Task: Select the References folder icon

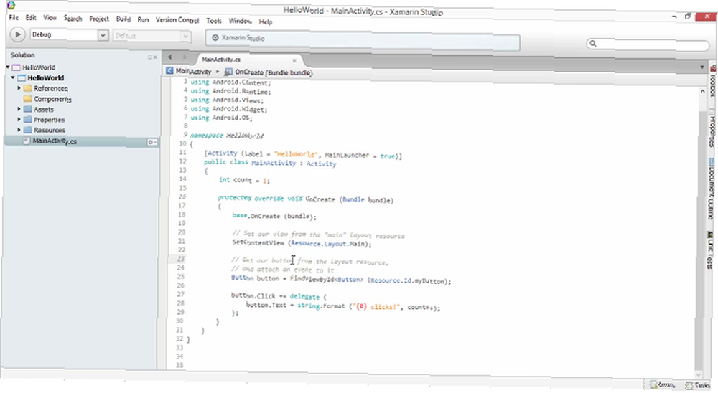Action: [x=27, y=87]
